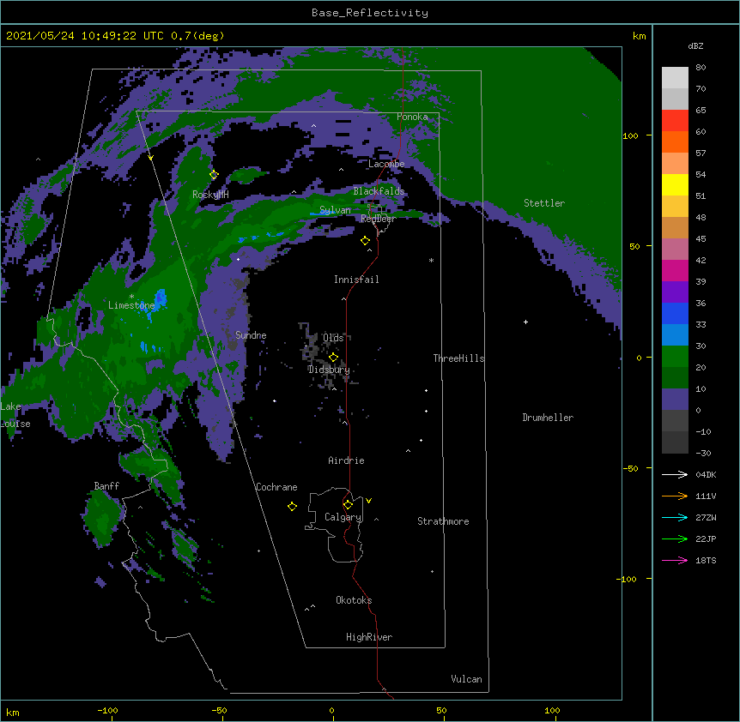Select the orange 60 dBZ color swatch
The width and height of the screenshot is (740, 722).
click(675, 141)
